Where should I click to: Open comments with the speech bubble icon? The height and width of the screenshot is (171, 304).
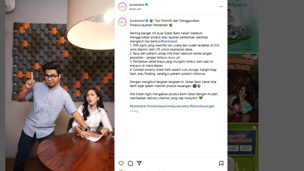130,163
